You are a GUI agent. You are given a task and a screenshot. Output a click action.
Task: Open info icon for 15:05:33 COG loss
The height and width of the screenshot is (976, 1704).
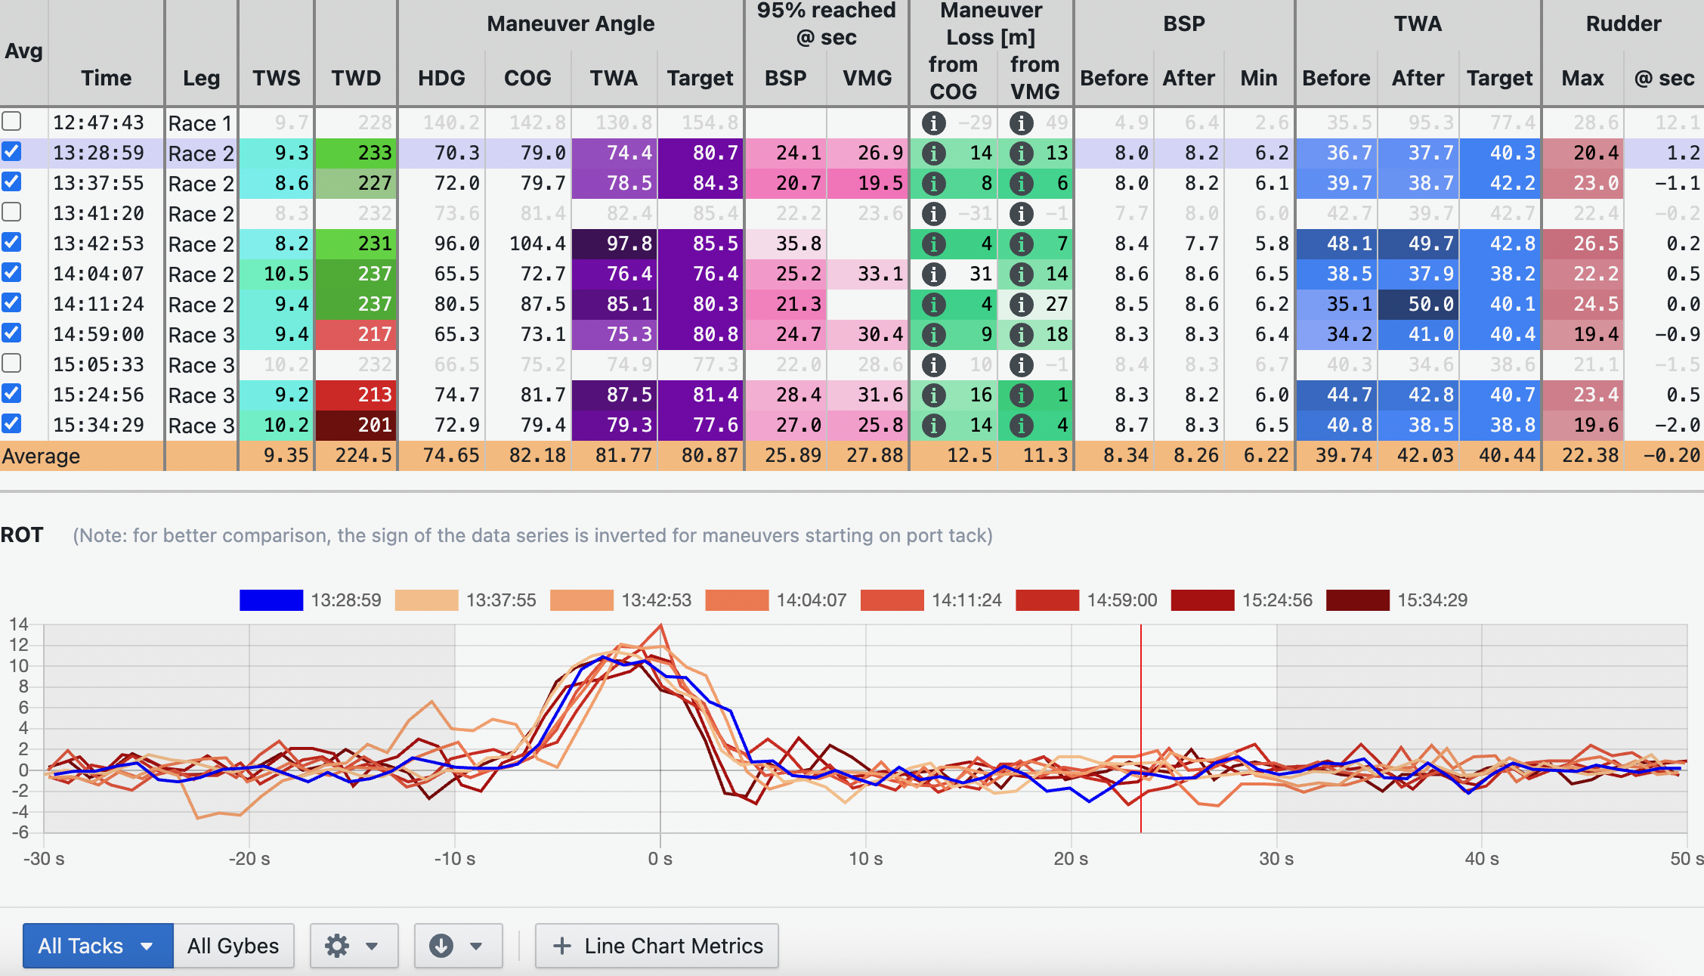click(934, 365)
